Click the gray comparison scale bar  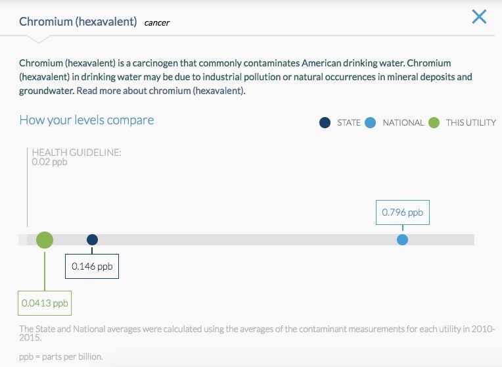[246, 240]
